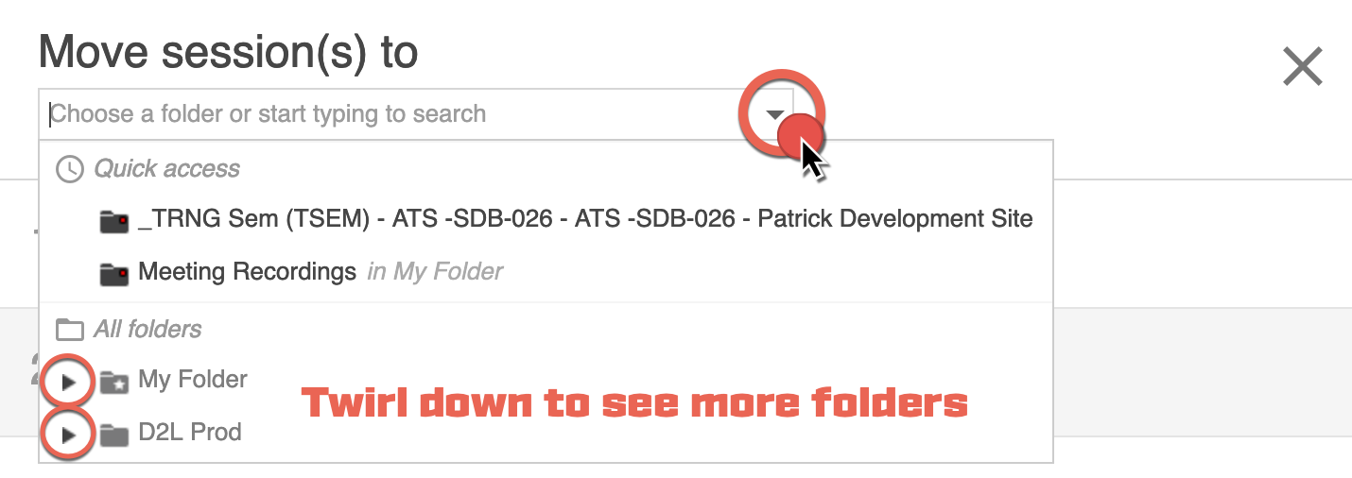Viewport: 1352px width, 478px height.
Task: Click the folder search input field
Action: coord(378,114)
